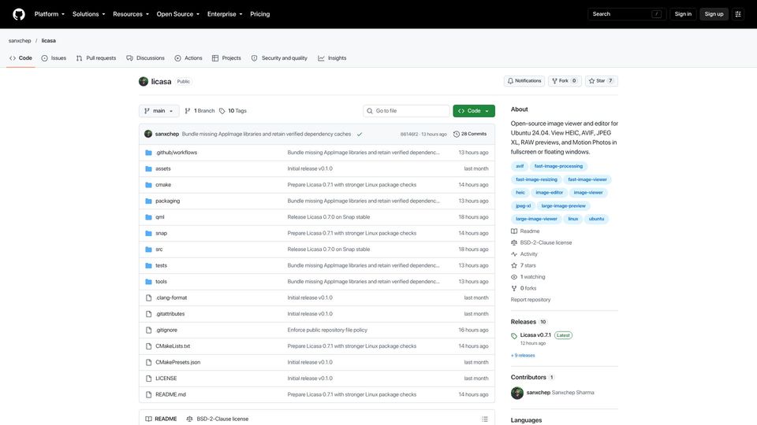Viewport: 757px width, 425px height.
Task: Go to the Pricing page
Action: tap(259, 14)
